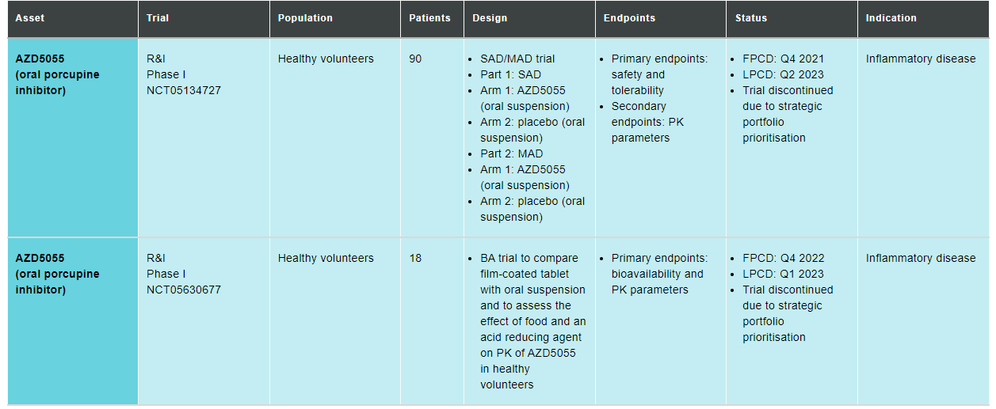The width and height of the screenshot is (996, 409).
Task: Click the "Part 2: MAD" bullet
Action: click(512, 153)
